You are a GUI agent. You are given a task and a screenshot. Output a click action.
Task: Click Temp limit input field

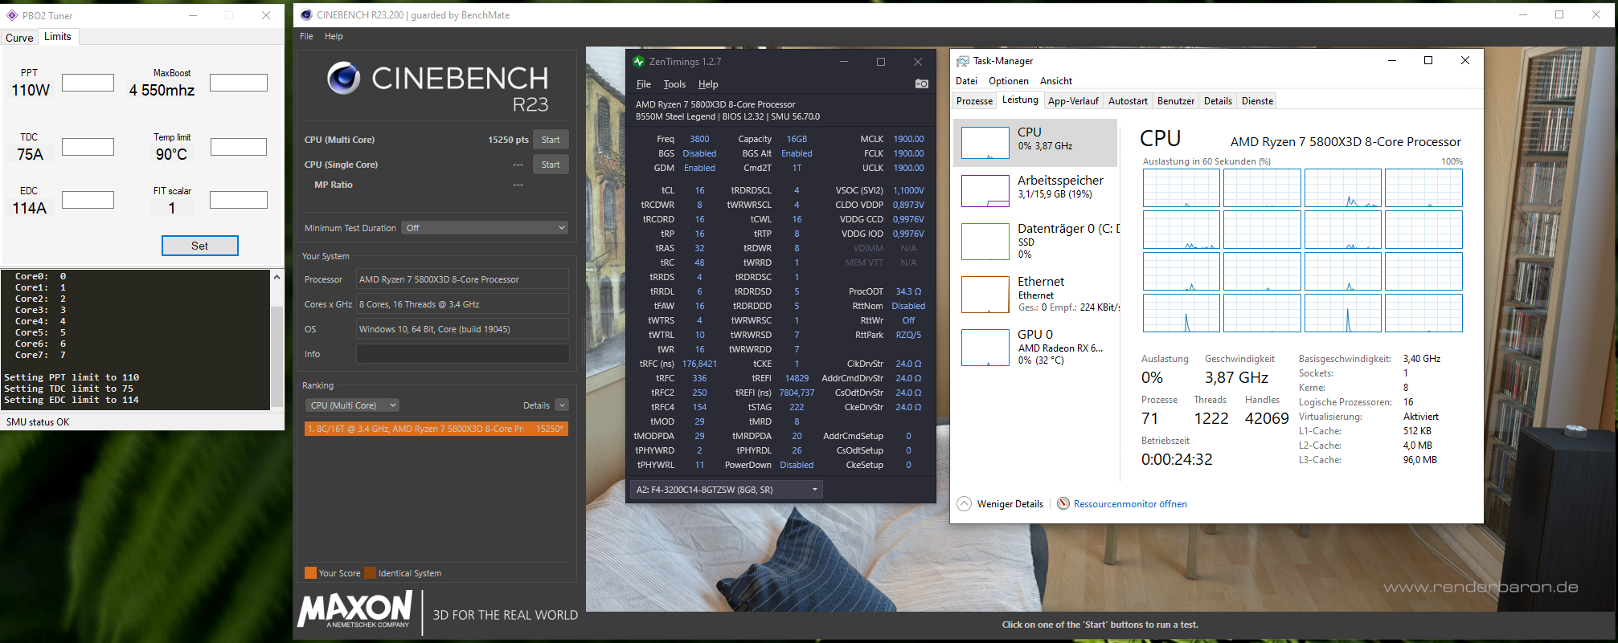pyautogui.click(x=239, y=147)
